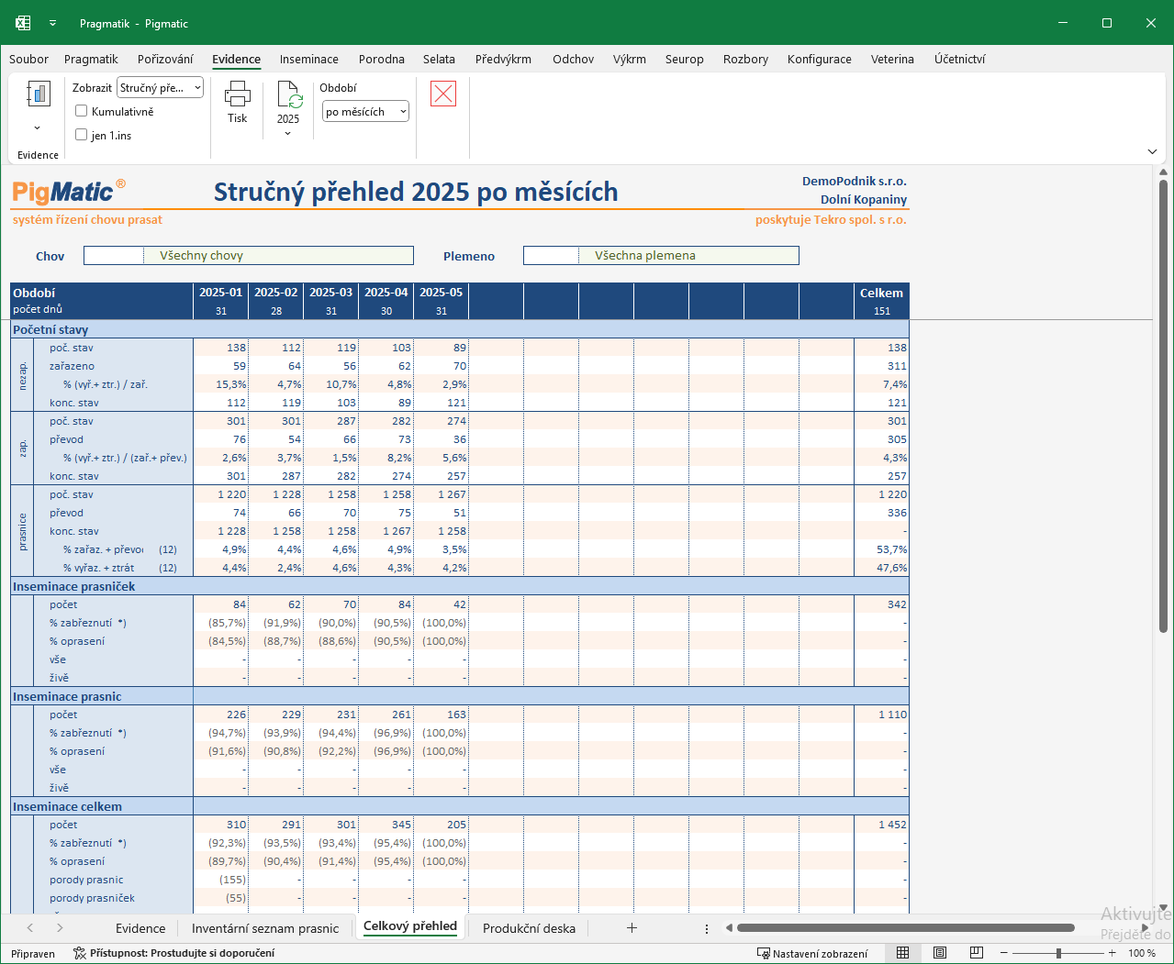Open accessibility checker in status bar
The width and height of the screenshot is (1174, 964).
click(x=173, y=953)
